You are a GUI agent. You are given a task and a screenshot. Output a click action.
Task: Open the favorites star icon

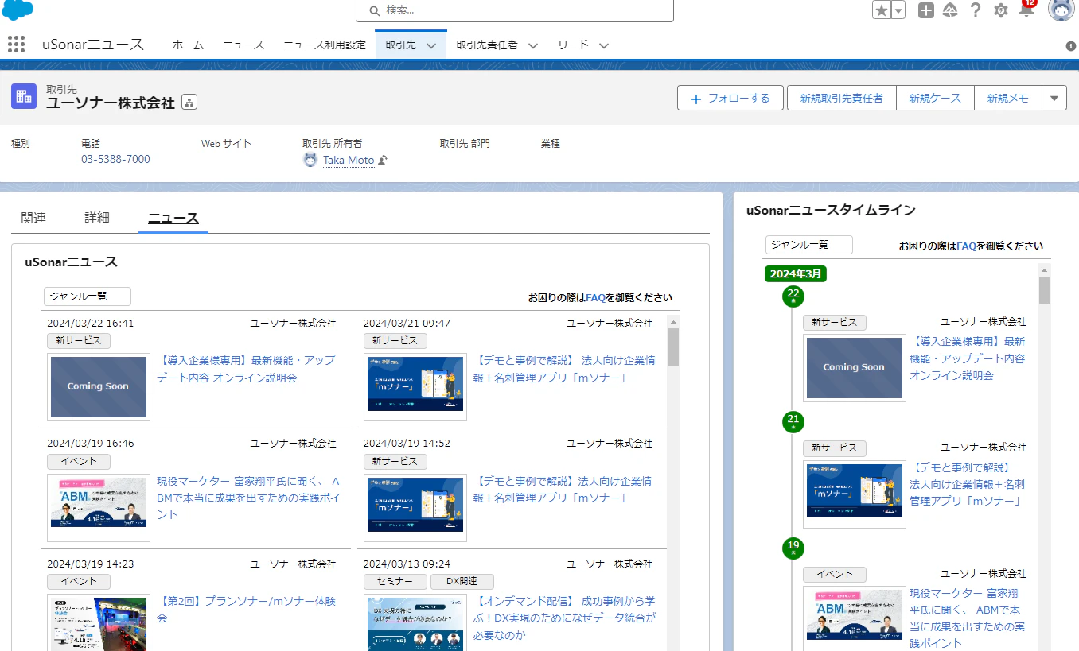(x=882, y=10)
